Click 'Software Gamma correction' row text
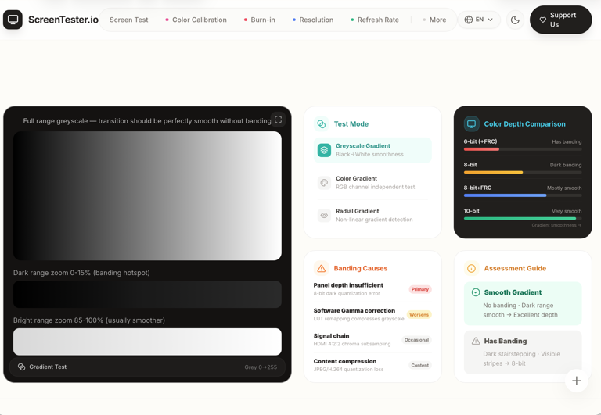Viewport: 601px width, 415px height. click(x=354, y=310)
